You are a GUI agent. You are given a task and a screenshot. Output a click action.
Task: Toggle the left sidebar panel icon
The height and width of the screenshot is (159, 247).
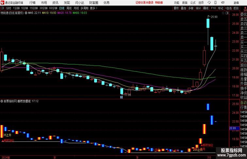tap(2, 8)
